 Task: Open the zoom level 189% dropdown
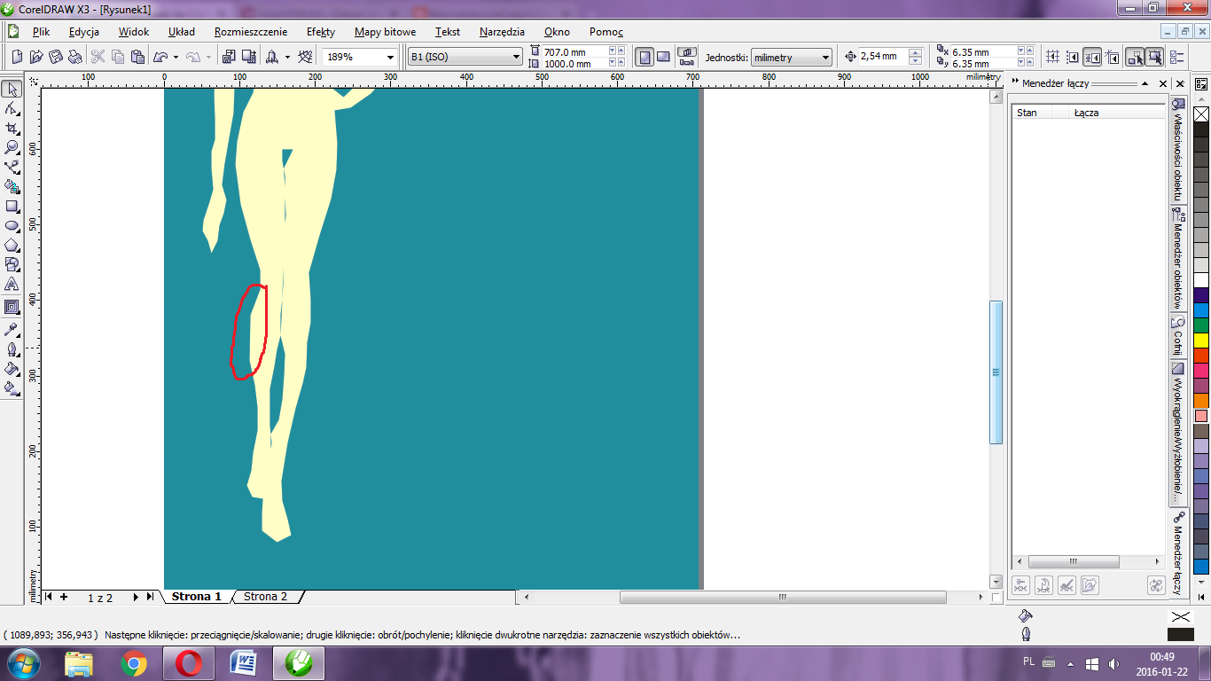[x=390, y=57]
